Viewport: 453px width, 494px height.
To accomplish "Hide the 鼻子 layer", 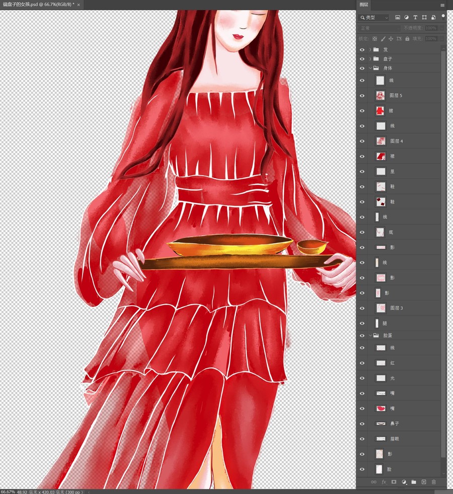I will pos(362,424).
